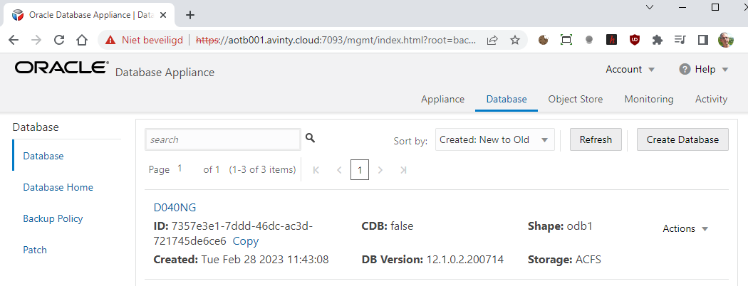Switch to the Monitoring tab
748x286 pixels.
[648, 99]
